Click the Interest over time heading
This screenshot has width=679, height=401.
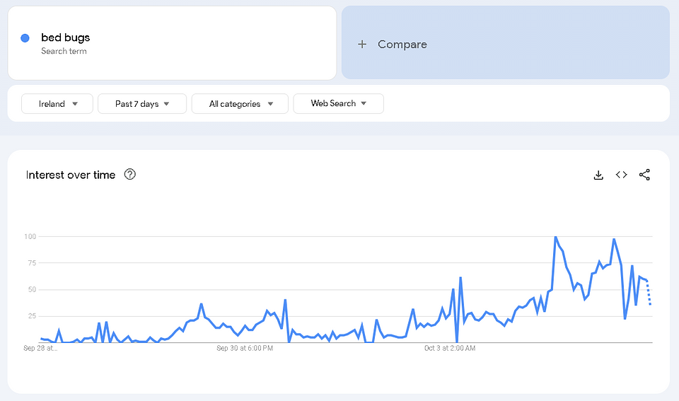coord(70,175)
